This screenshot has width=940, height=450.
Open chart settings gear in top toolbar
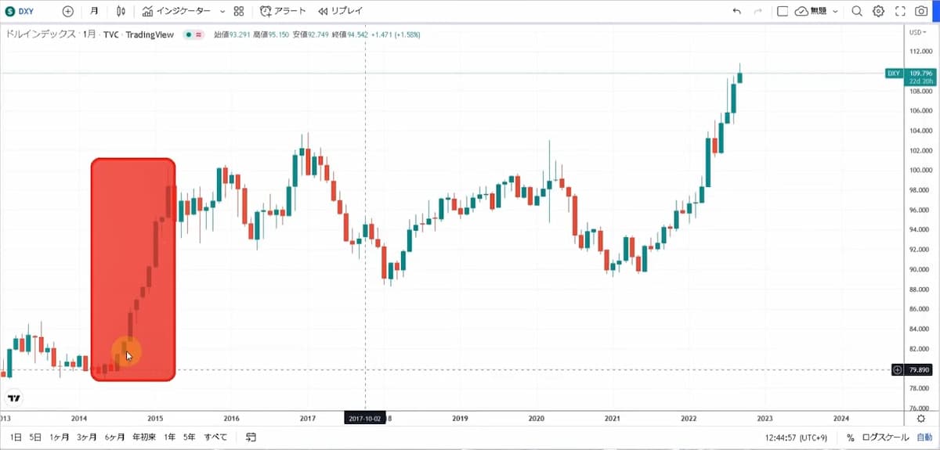pyautogui.click(x=878, y=11)
